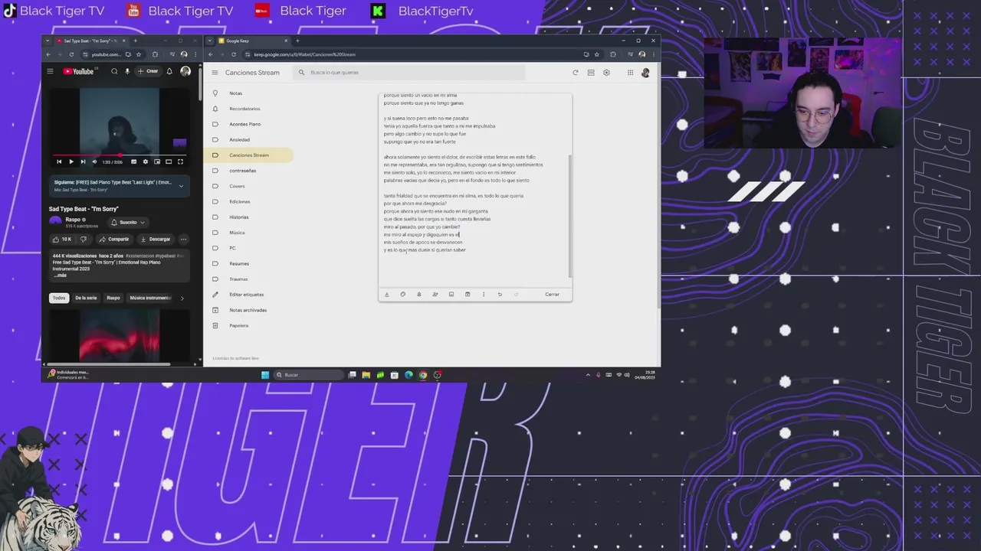Viewport: 981px width, 551px height.
Task: Undo last edit in the note
Action: click(x=500, y=294)
